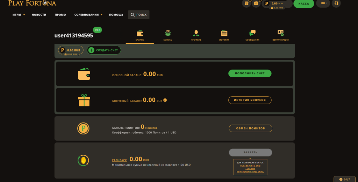Click the Минимальная сумма начислений text

click(151, 165)
